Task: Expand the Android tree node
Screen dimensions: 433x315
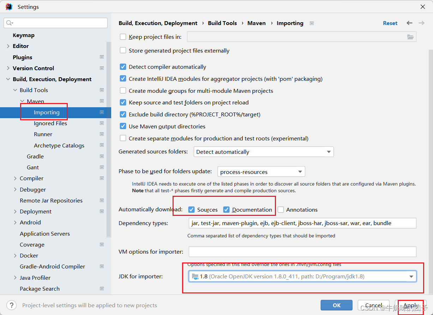Action: click(x=15, y=223)
